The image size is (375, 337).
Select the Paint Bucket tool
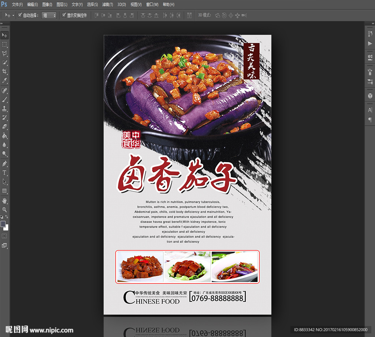click(4, 136)
